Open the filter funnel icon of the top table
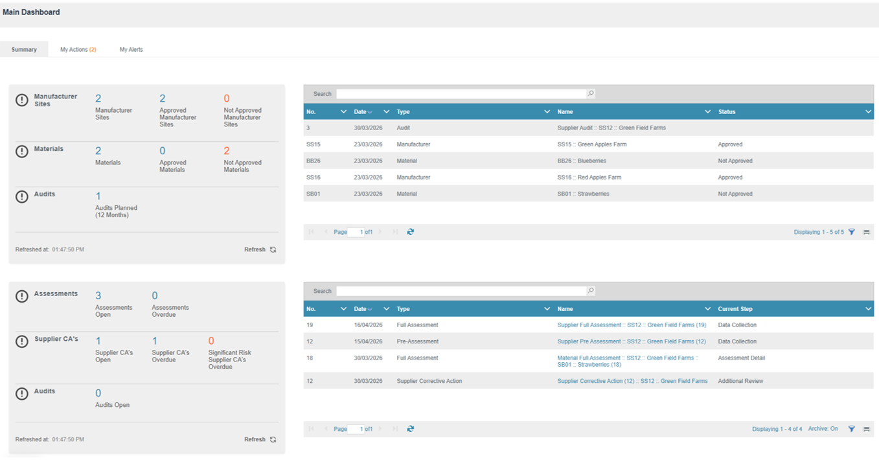This screenshot has height=460, width=879. click(x=852, y=232)
